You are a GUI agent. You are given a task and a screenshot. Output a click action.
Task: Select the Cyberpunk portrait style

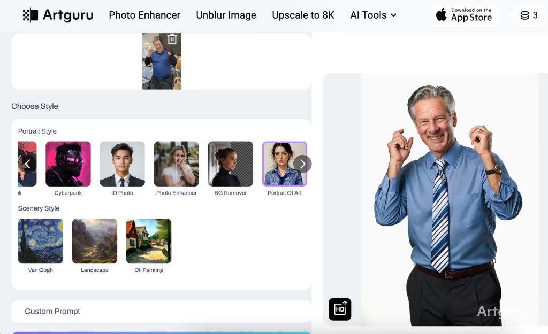click(68, 164)
